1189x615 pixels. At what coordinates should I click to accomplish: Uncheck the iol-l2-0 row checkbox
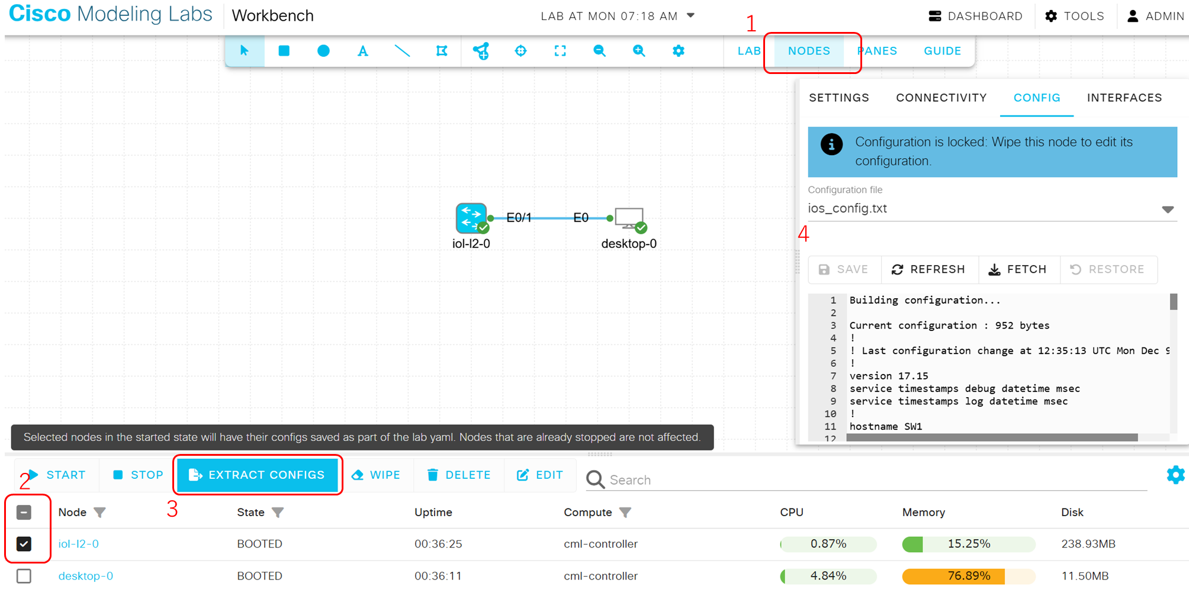pos(24,544)
